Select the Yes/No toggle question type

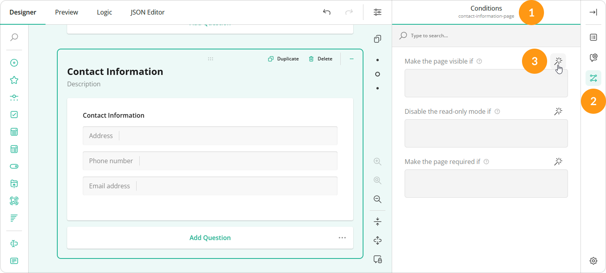[14, 166]
